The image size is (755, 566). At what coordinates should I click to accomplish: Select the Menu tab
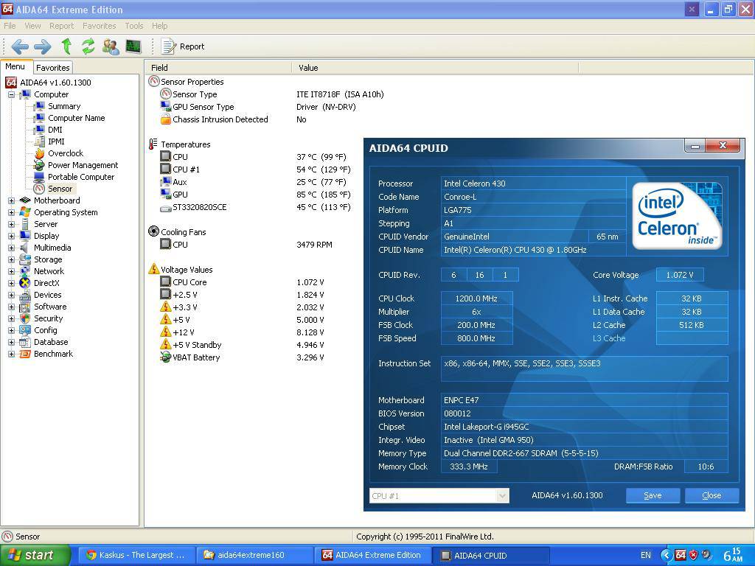pyautogui.click(x=15, y=67)
